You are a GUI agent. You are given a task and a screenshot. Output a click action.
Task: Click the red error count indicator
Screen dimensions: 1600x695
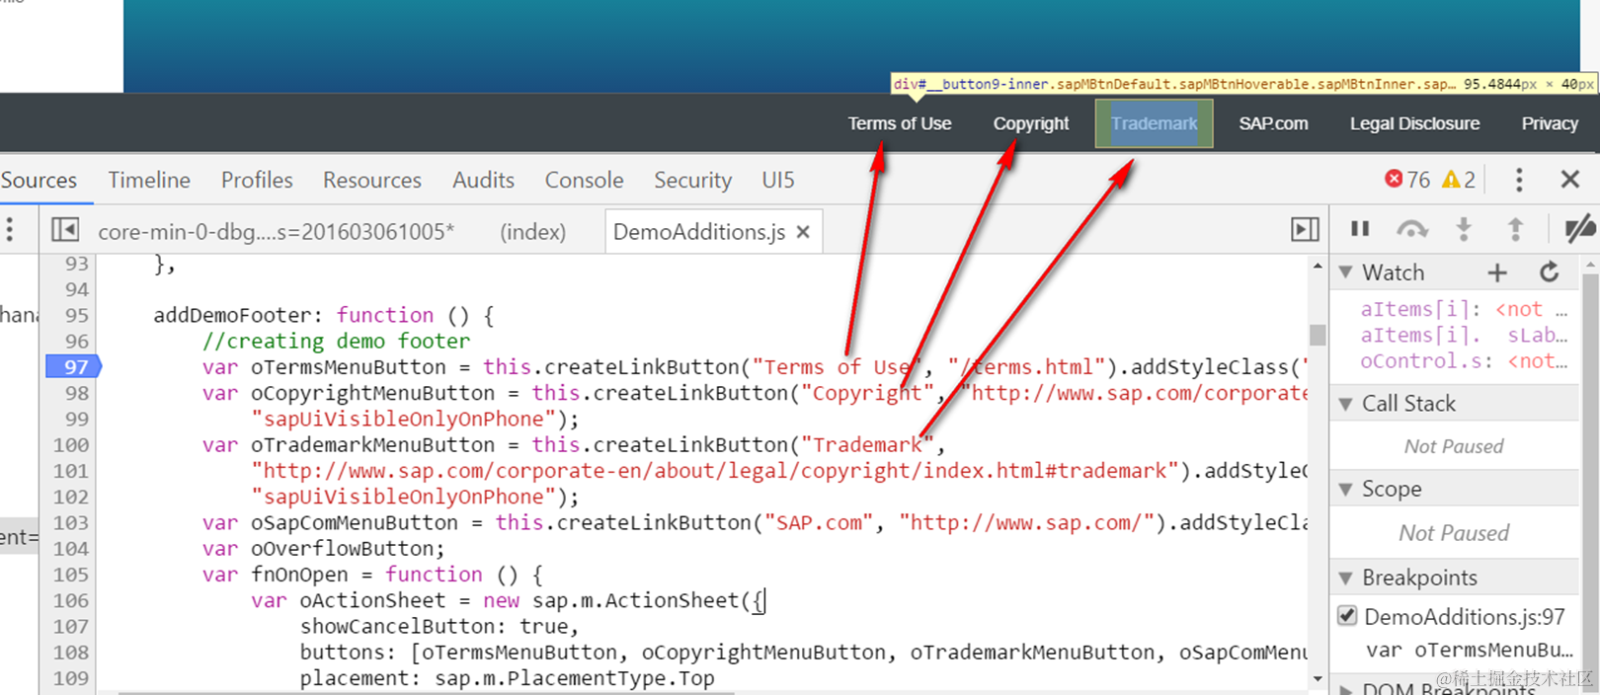1406,179
